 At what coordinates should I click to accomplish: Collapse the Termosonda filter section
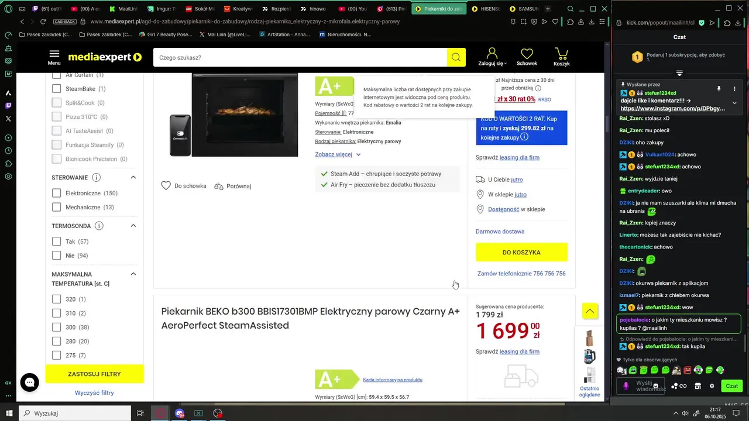[x=133, y=226]
